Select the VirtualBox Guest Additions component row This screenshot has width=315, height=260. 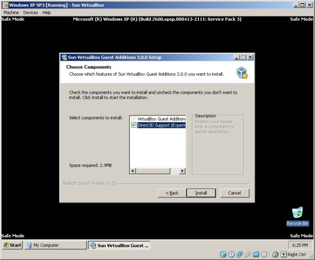click(x=158, y=119)
